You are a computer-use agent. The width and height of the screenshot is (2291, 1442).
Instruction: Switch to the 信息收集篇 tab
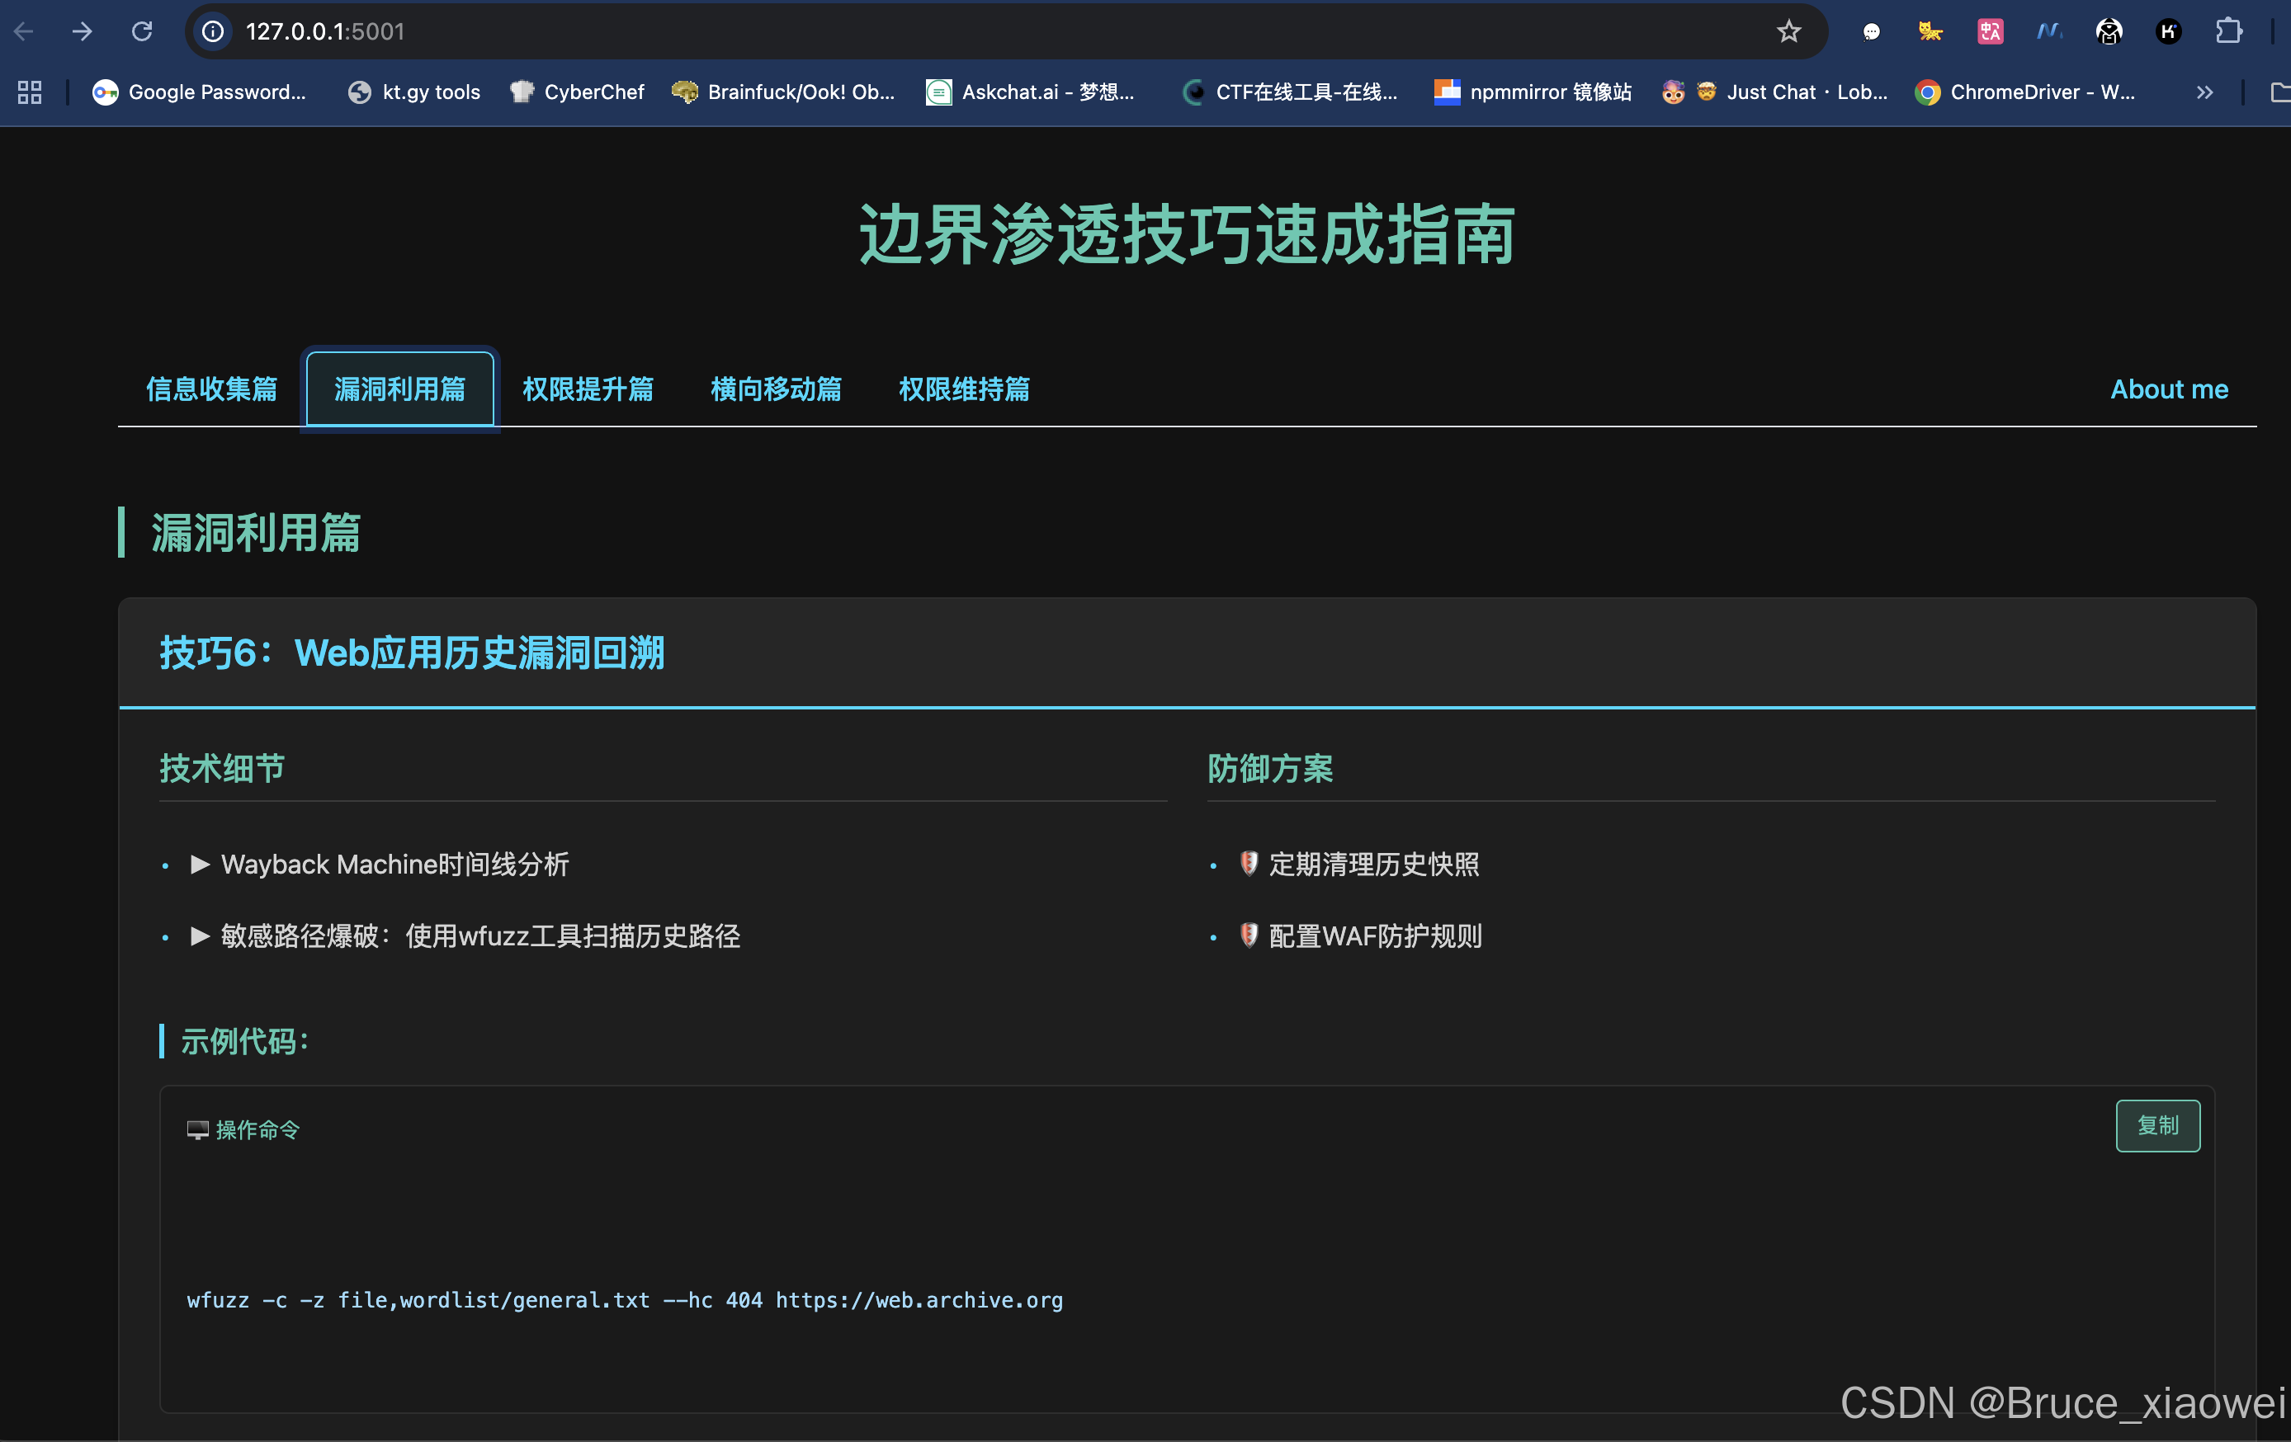tap(211, 389)
